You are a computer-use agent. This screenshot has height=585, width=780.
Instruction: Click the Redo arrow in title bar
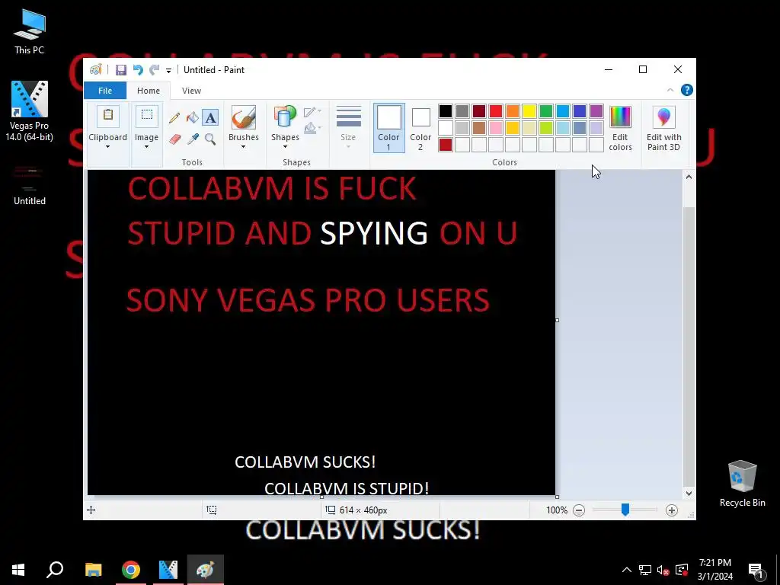click(154, 70)
